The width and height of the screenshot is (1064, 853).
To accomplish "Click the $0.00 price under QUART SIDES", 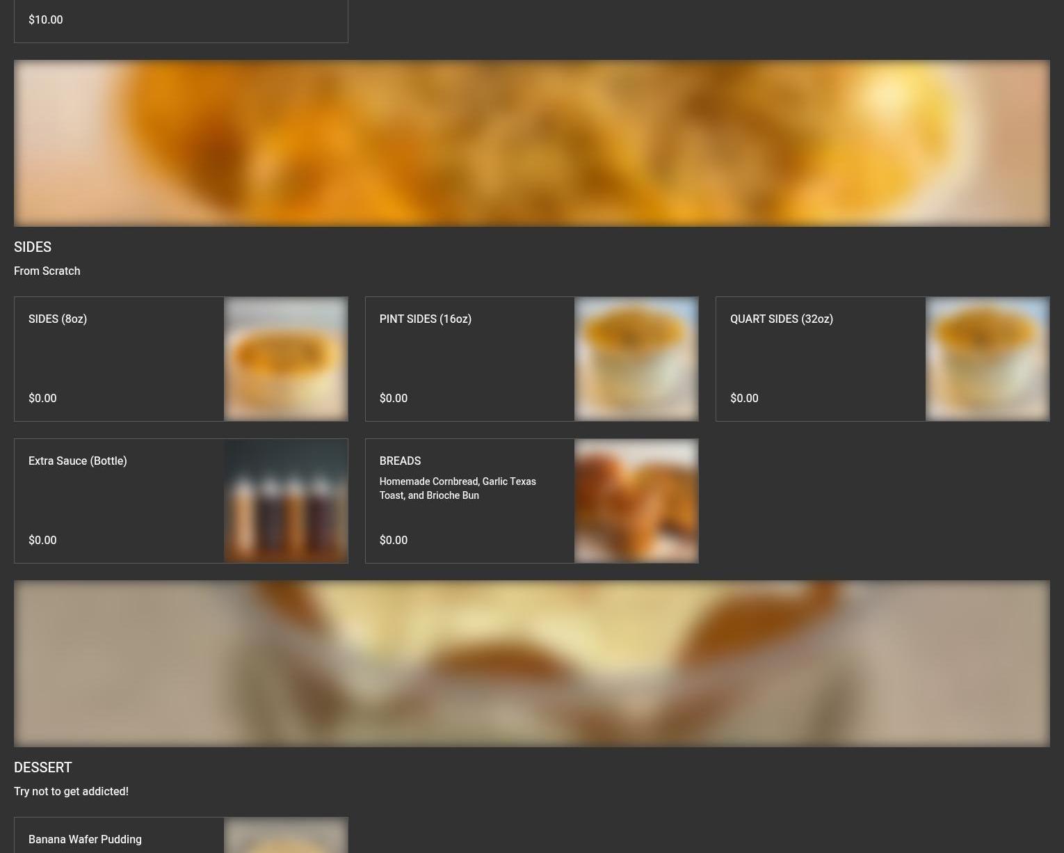I will click(744, 399).
